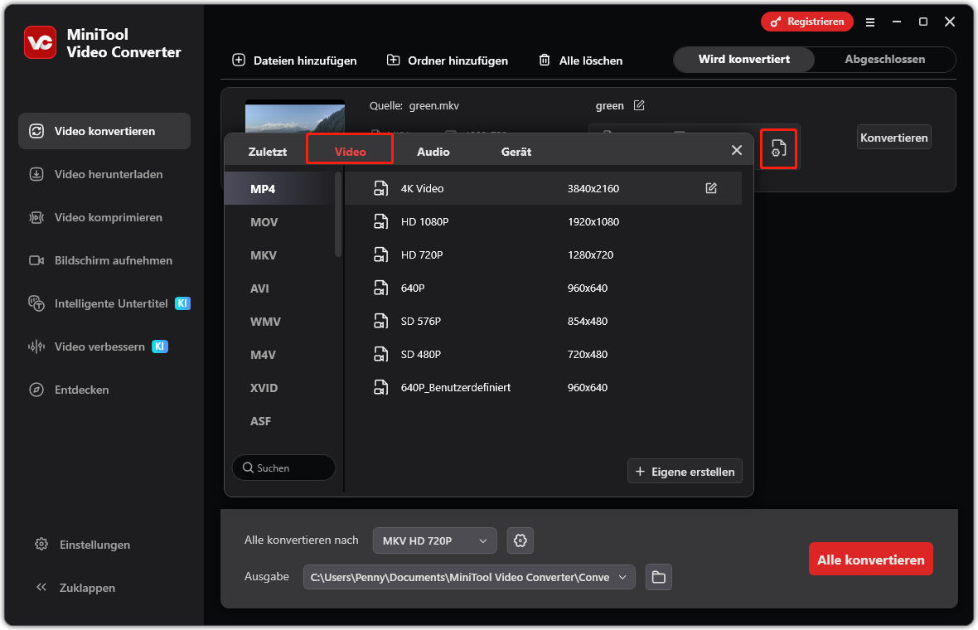
Task: Click the 640P_Benutzerdefiniert file icon
Action: click(x=380, y=387)
